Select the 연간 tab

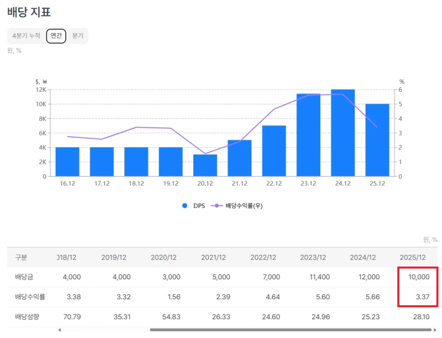[x=56, y=36]
